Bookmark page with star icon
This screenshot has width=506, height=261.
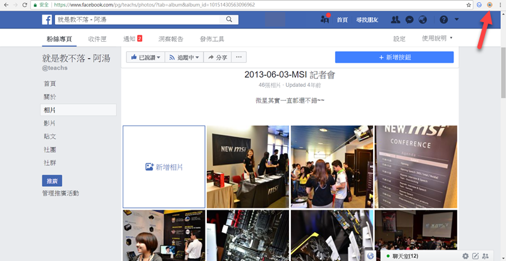pyautogui.click(x=469, y=5)
